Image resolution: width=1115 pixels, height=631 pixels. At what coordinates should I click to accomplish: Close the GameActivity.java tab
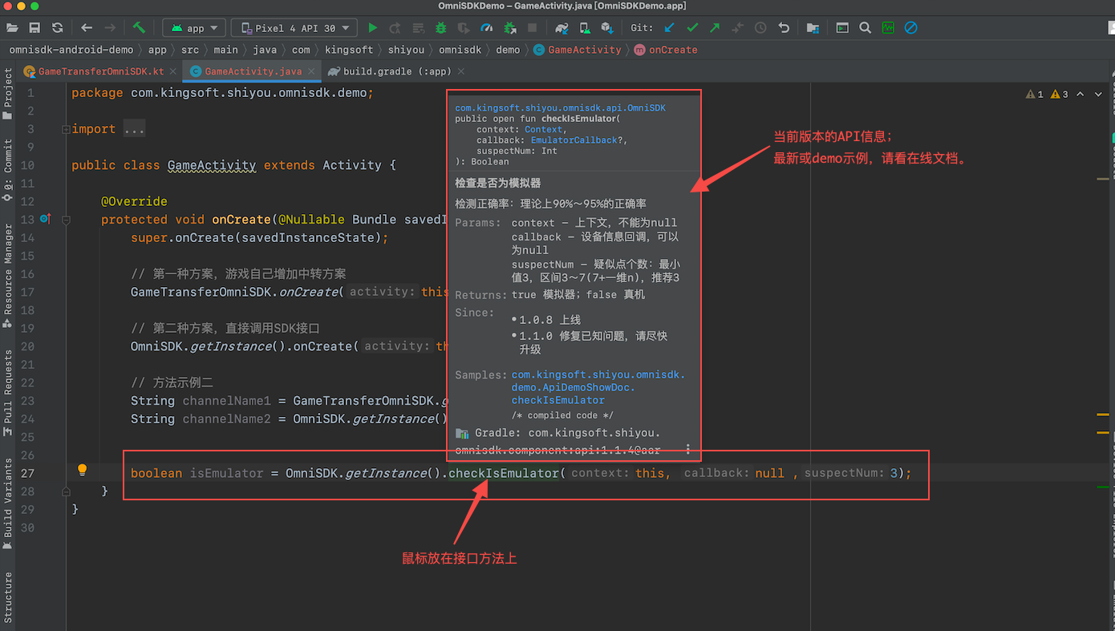point(311,71)
